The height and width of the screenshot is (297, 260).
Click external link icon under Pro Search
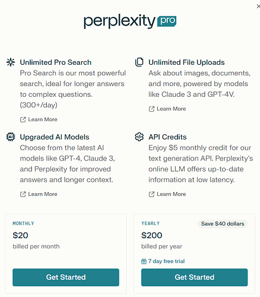pos(23,119)
